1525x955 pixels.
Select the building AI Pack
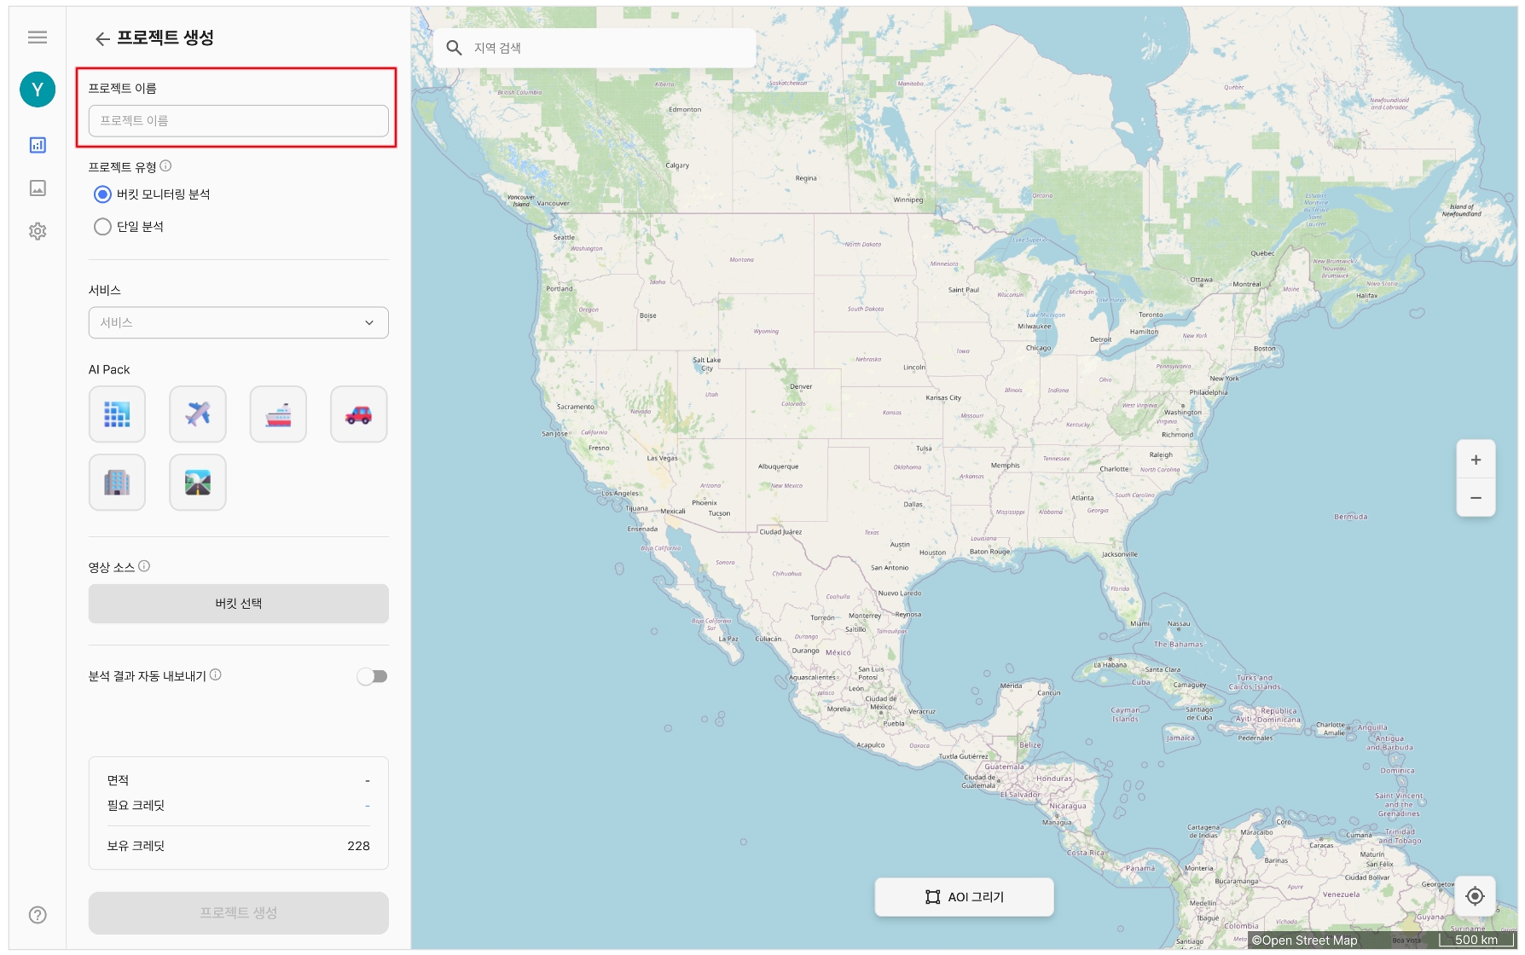coord(117,483)
